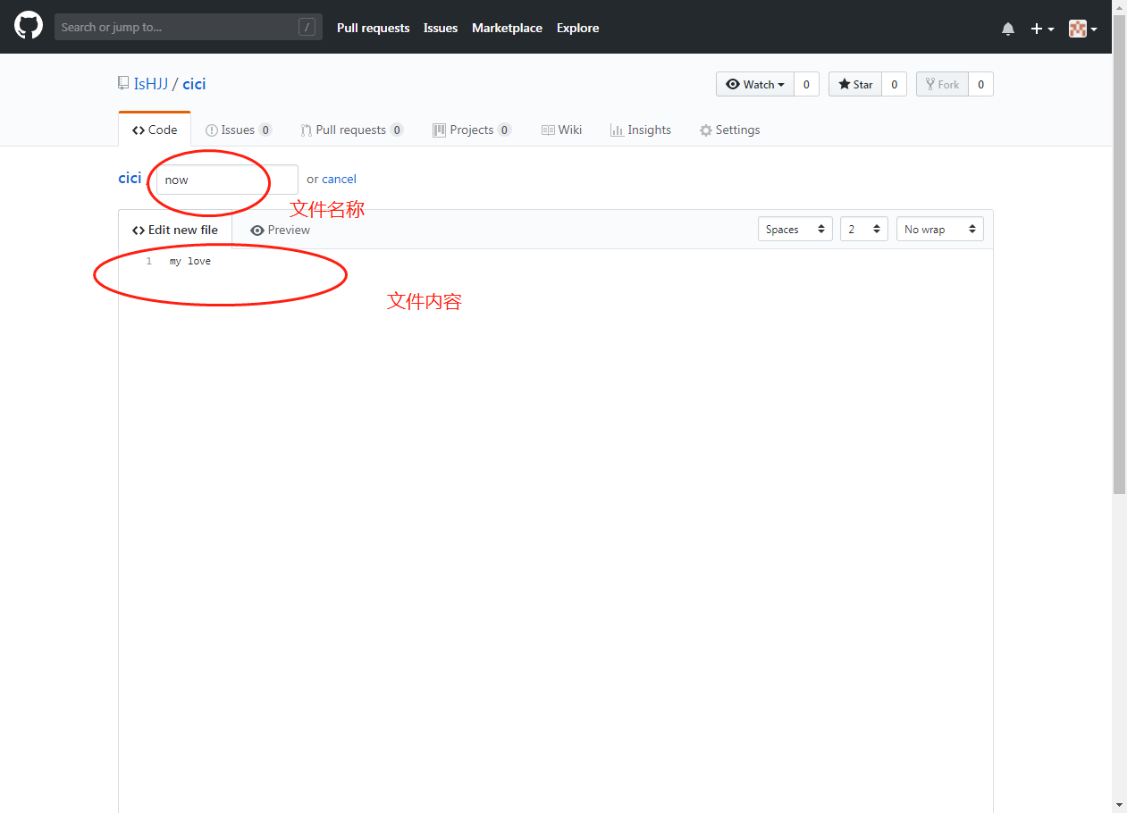Expand the Watch dropdown button
1127x813 pixels.
(755, 84)
